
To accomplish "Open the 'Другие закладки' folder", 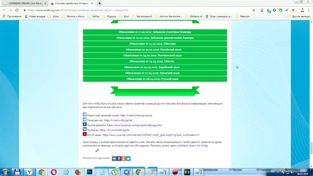I will click(299, 16).
